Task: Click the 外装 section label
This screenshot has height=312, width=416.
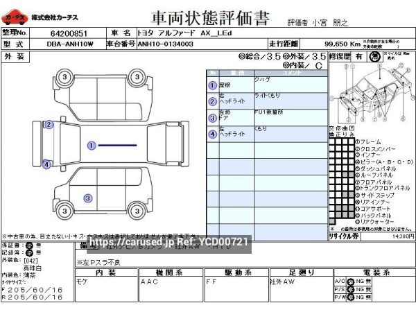Action: point(13,55)
